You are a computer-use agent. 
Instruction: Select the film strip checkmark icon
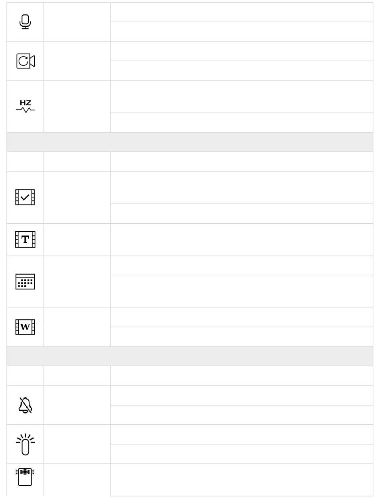[25, 197]
